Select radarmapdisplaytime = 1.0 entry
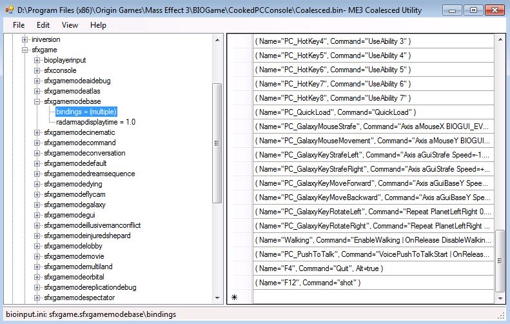This screenshot has width=510, height=324. 95,122
